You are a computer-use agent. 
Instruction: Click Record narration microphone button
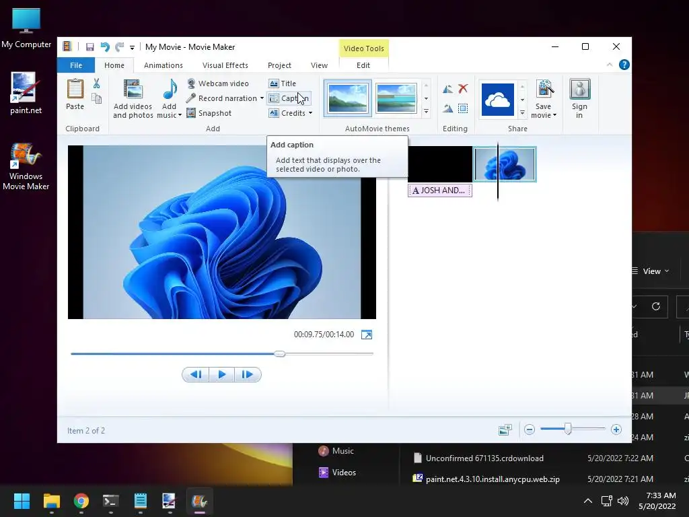[222, 98]
